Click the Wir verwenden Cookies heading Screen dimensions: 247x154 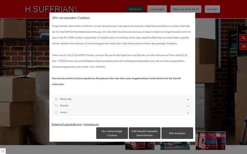pos(71,18)
